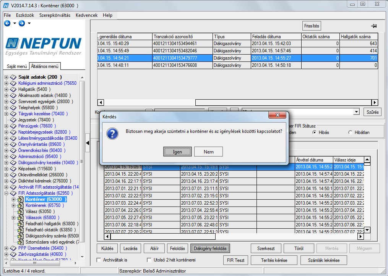Click the Szervezeti egységek node icon
The height and width of the screenshot is (276, 388).
tap(13, 102)
